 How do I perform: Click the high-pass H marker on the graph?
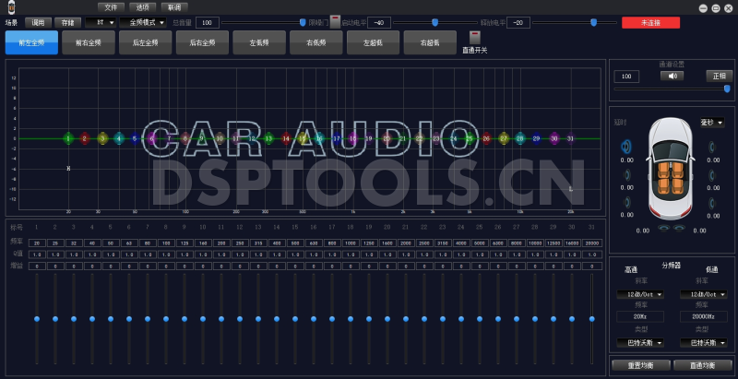(x=68, y=169)
